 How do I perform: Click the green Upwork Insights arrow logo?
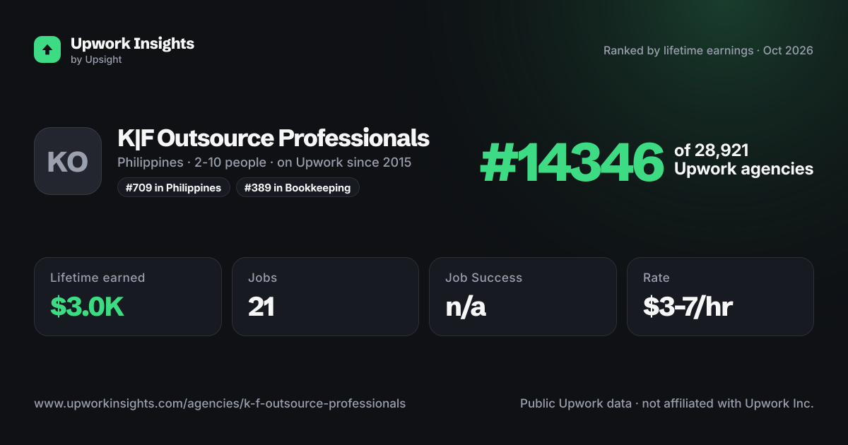coord(47,49)
